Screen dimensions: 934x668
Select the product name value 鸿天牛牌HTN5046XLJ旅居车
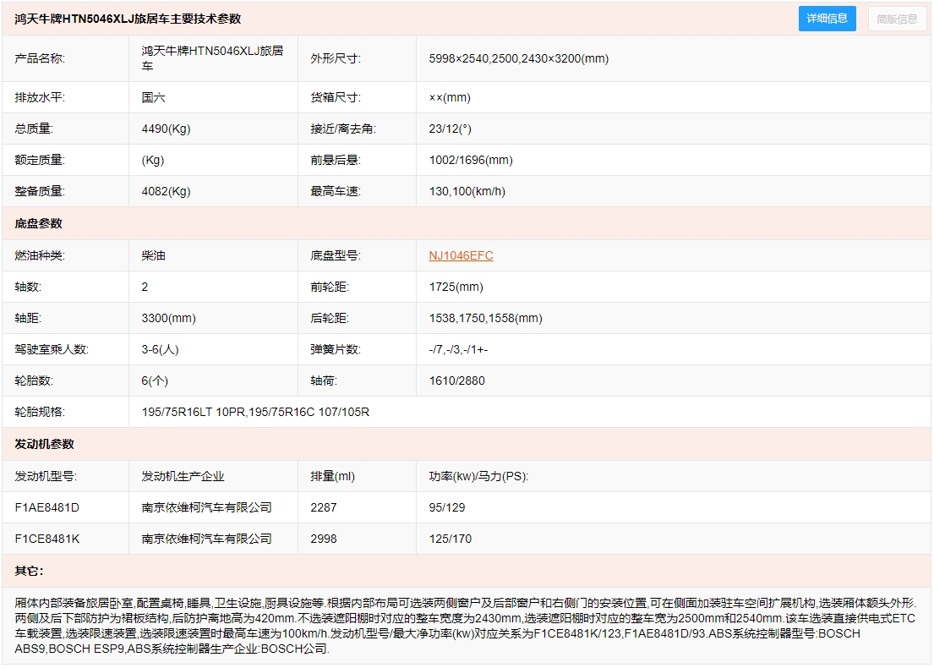(213, 58)
